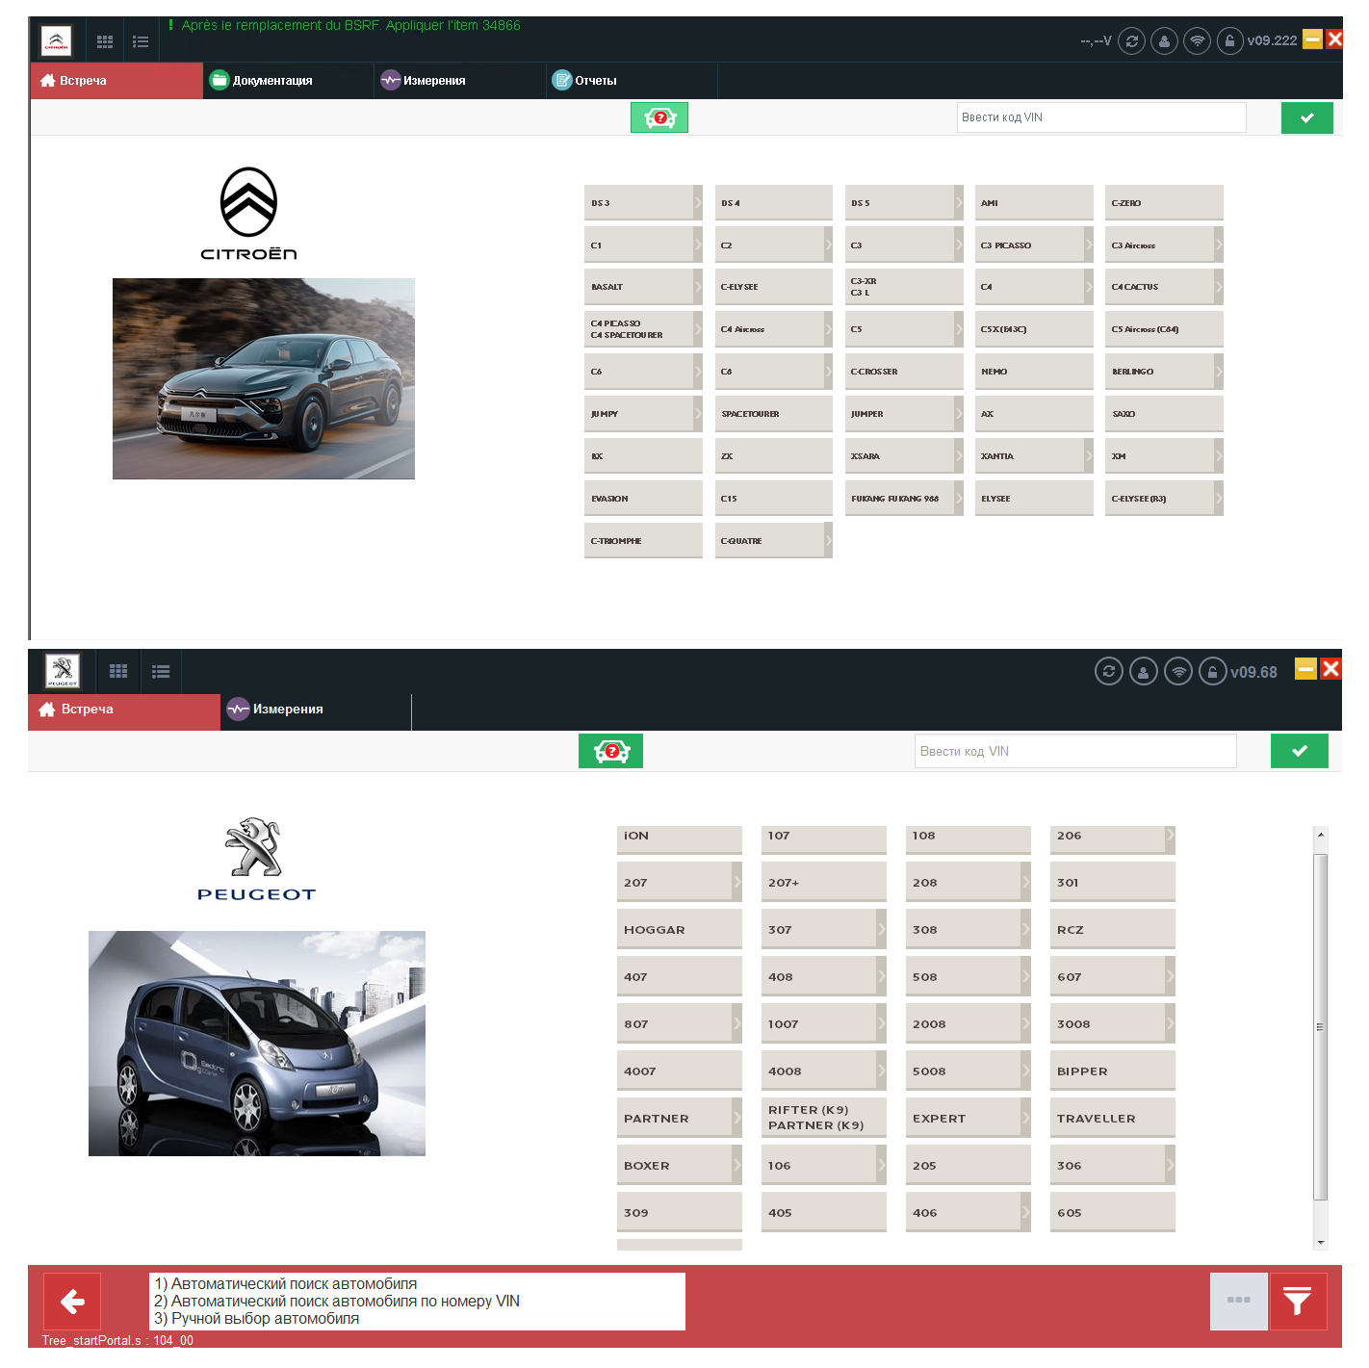Expand the Peugeot 206 model arrow
The height and width of the screenshot is (1368, 1369).
tap(1170, 836)
